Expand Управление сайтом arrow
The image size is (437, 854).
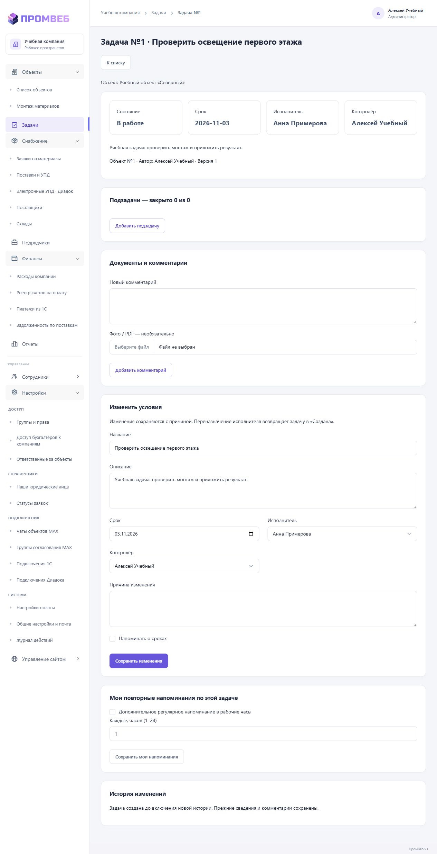coord(78,659)
